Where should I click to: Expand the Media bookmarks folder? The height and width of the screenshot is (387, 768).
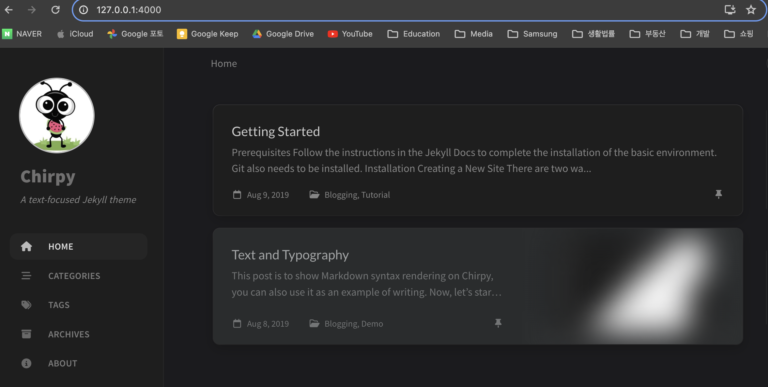473,34
